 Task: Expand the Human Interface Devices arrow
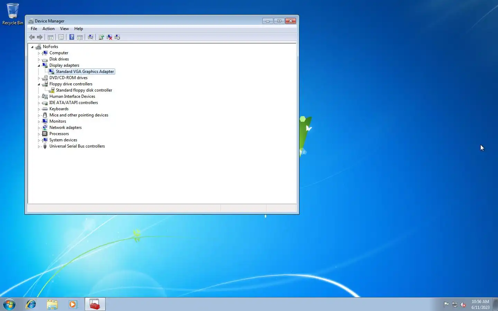(x=39, y=97)
